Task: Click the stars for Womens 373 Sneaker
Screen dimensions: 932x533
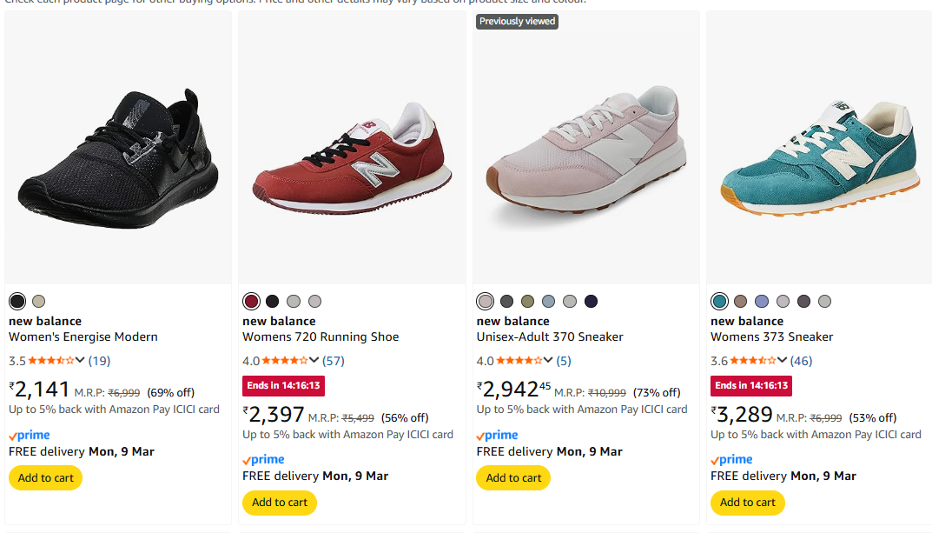Action: [752, 361]
